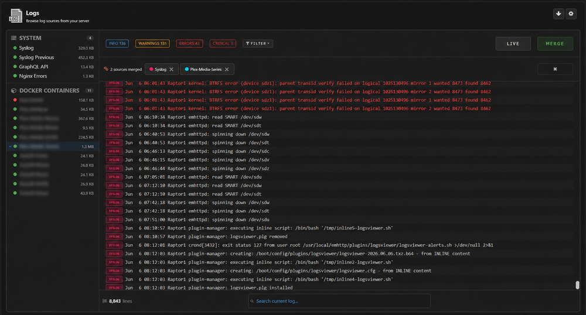Click the X button to clear merged sources

coord(555,69)
